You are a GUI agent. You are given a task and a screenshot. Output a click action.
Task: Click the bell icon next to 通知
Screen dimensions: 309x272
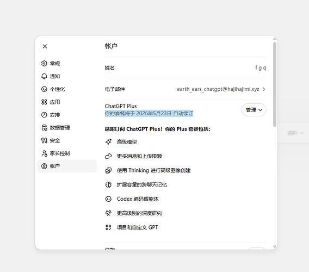pos(44,76)
